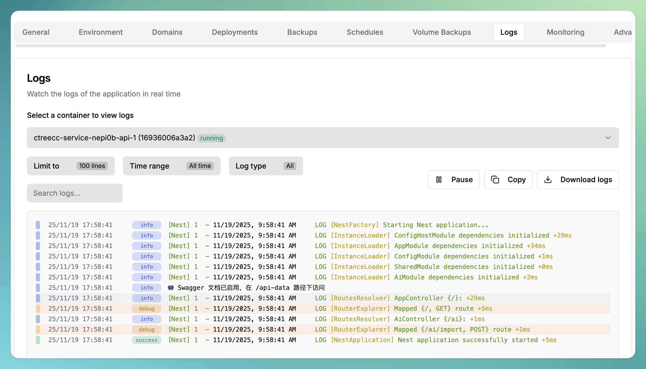Click the pause icon in Pause button
646x369 pixels.
coord(439,180)
